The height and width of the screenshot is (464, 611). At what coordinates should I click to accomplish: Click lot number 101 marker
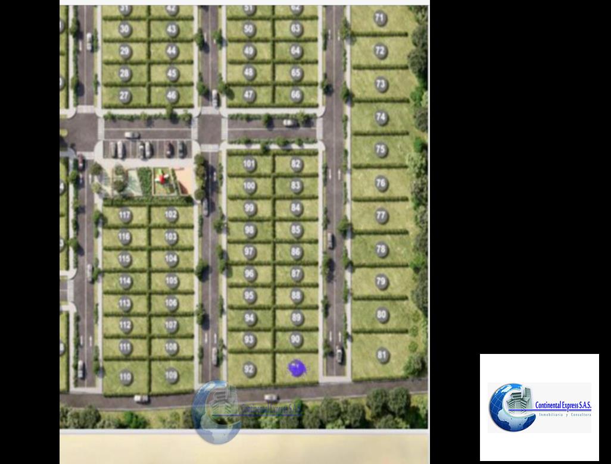click(x=250, y=164)
